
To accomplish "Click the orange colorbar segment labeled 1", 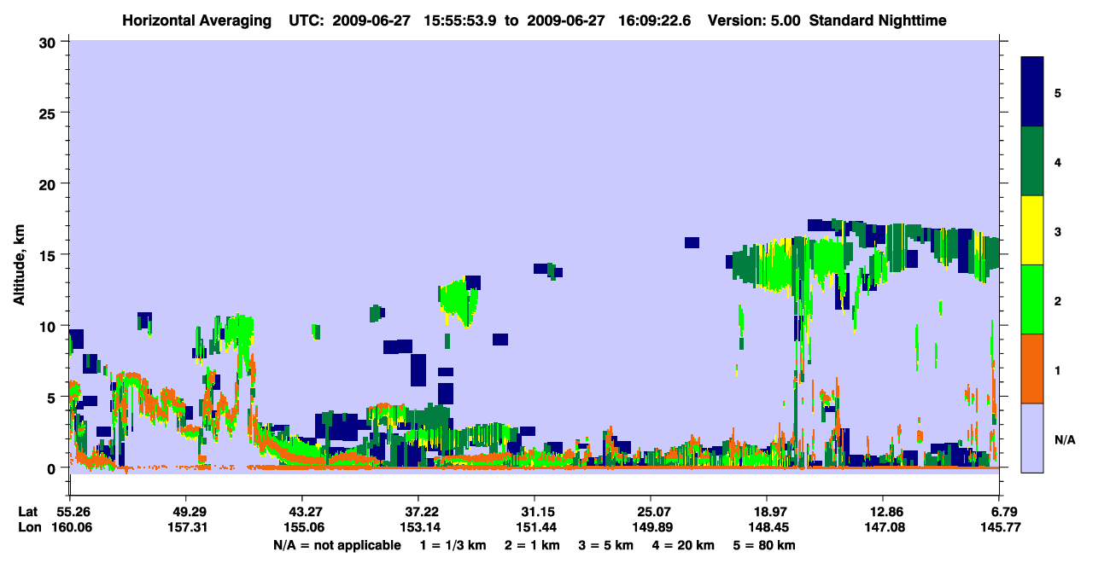I will pos(1032,369).
